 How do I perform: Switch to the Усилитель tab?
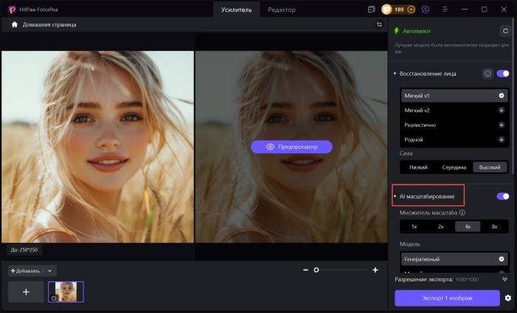pyautogui.click(x=237, y=10)
